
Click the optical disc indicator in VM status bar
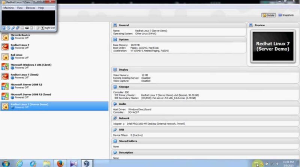tap(8, 28)
